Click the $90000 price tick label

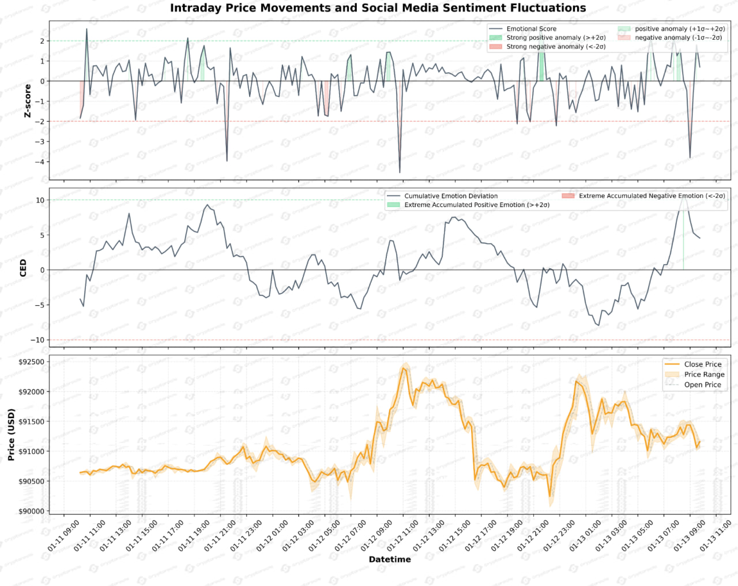31,511
